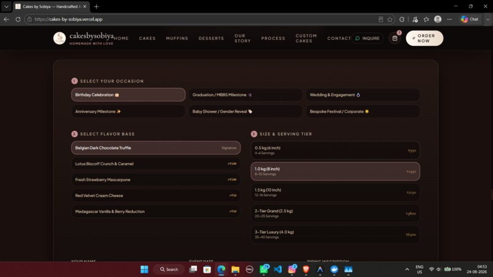The image size is (493, 277).
Task: Select Baby Shower / Gender Reveal occasion
Action: tap(245, 111)
